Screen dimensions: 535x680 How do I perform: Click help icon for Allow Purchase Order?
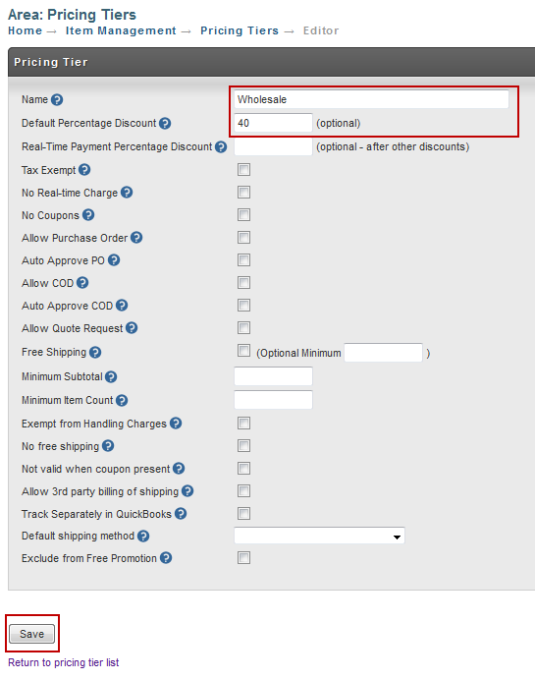[x=136, y=237]
